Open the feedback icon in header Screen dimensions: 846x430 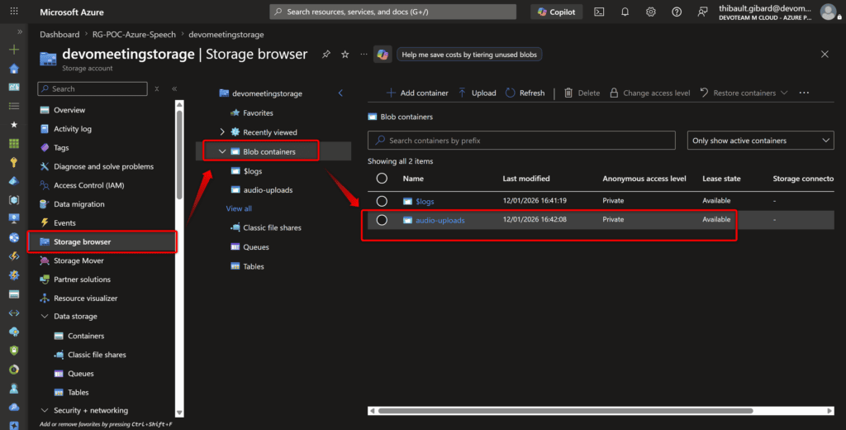[702, 12]
